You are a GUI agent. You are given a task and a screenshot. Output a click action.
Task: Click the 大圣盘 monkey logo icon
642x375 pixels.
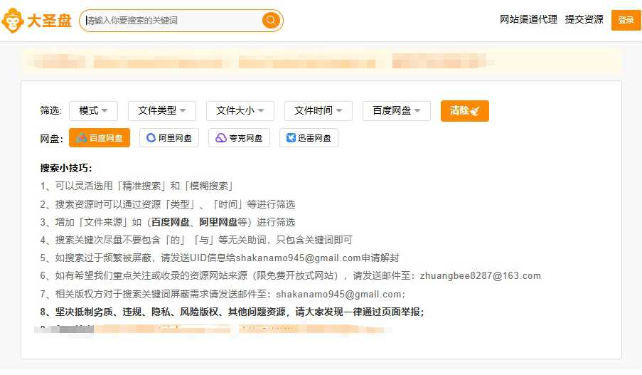click(x=13, y=21)
